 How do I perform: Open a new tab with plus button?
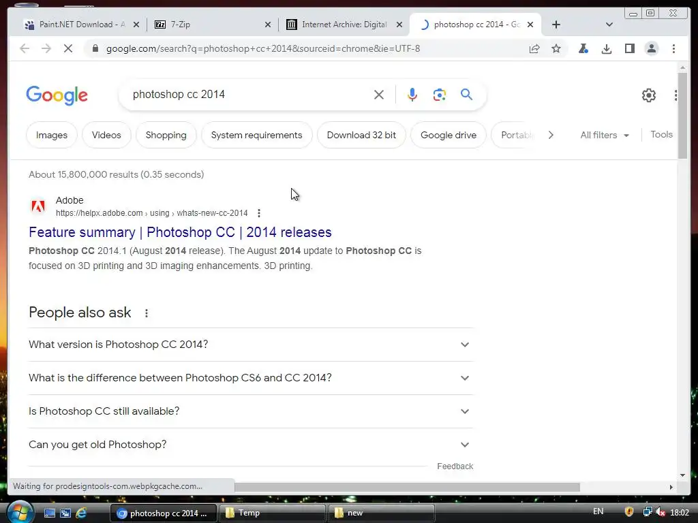tap(556, 25)
